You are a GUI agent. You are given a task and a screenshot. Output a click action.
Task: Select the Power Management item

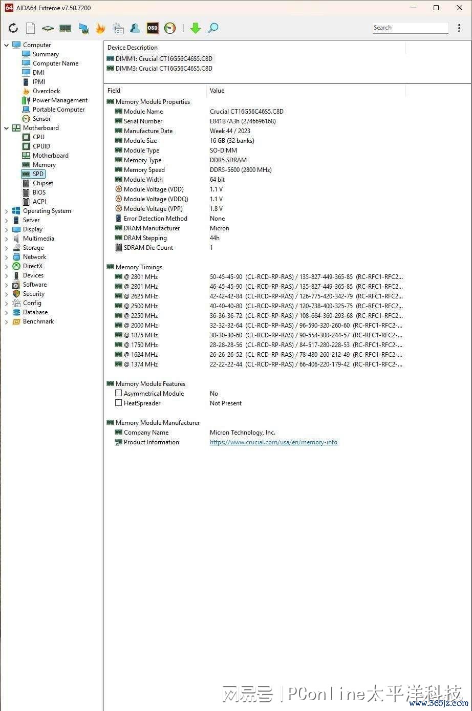(60, 100)
